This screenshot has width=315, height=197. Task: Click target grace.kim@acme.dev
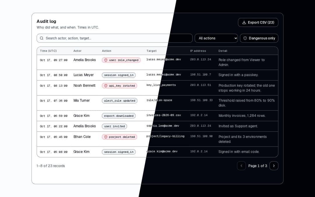[162, 151]
